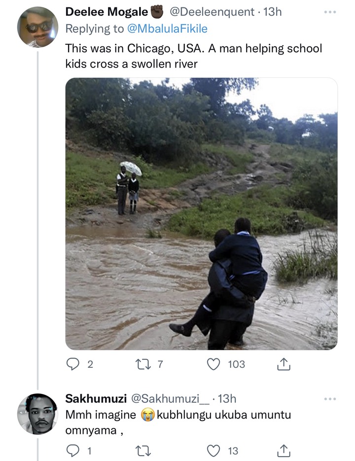Share Sakhumuzi's reply
355x461 pixels.
(x=284, y=451)
